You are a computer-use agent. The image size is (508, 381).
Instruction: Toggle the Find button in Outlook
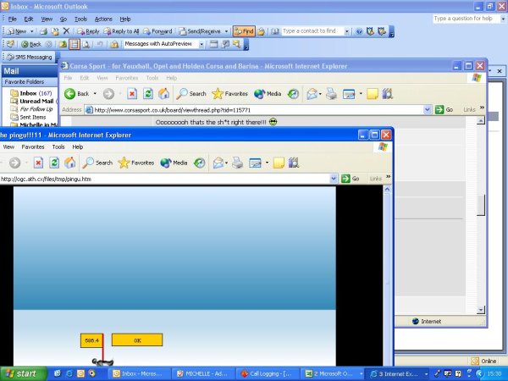tap(244, 31)
